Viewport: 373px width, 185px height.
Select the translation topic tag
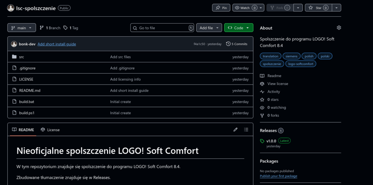271,56
